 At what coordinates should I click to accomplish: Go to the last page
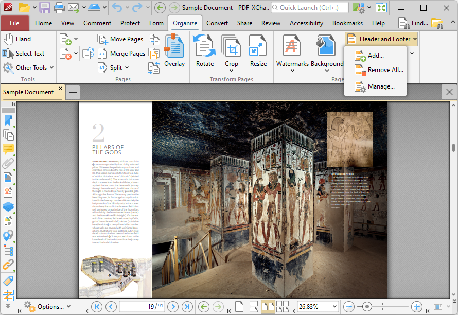(x=187, y=307)
